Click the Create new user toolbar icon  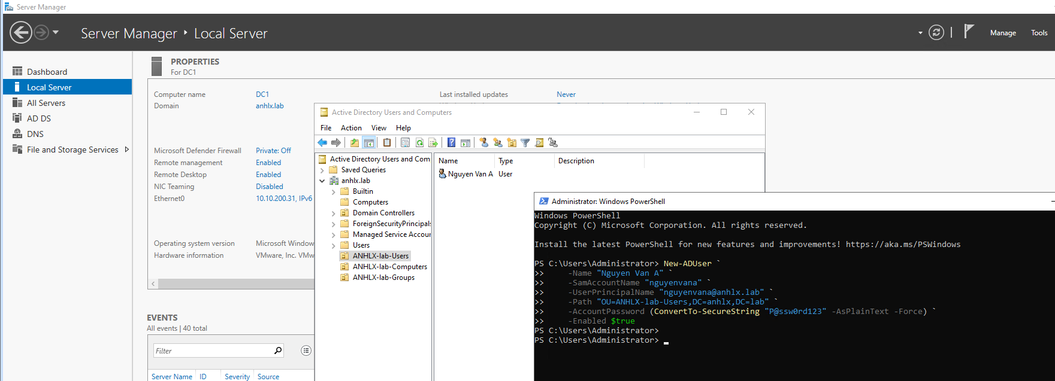(484, 142)
